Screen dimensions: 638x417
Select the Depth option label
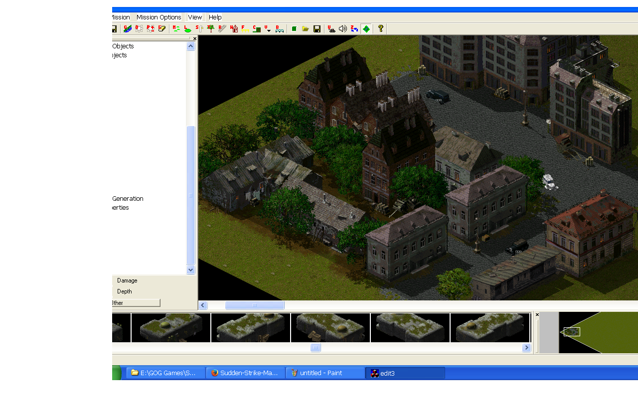tap(125, 291)
